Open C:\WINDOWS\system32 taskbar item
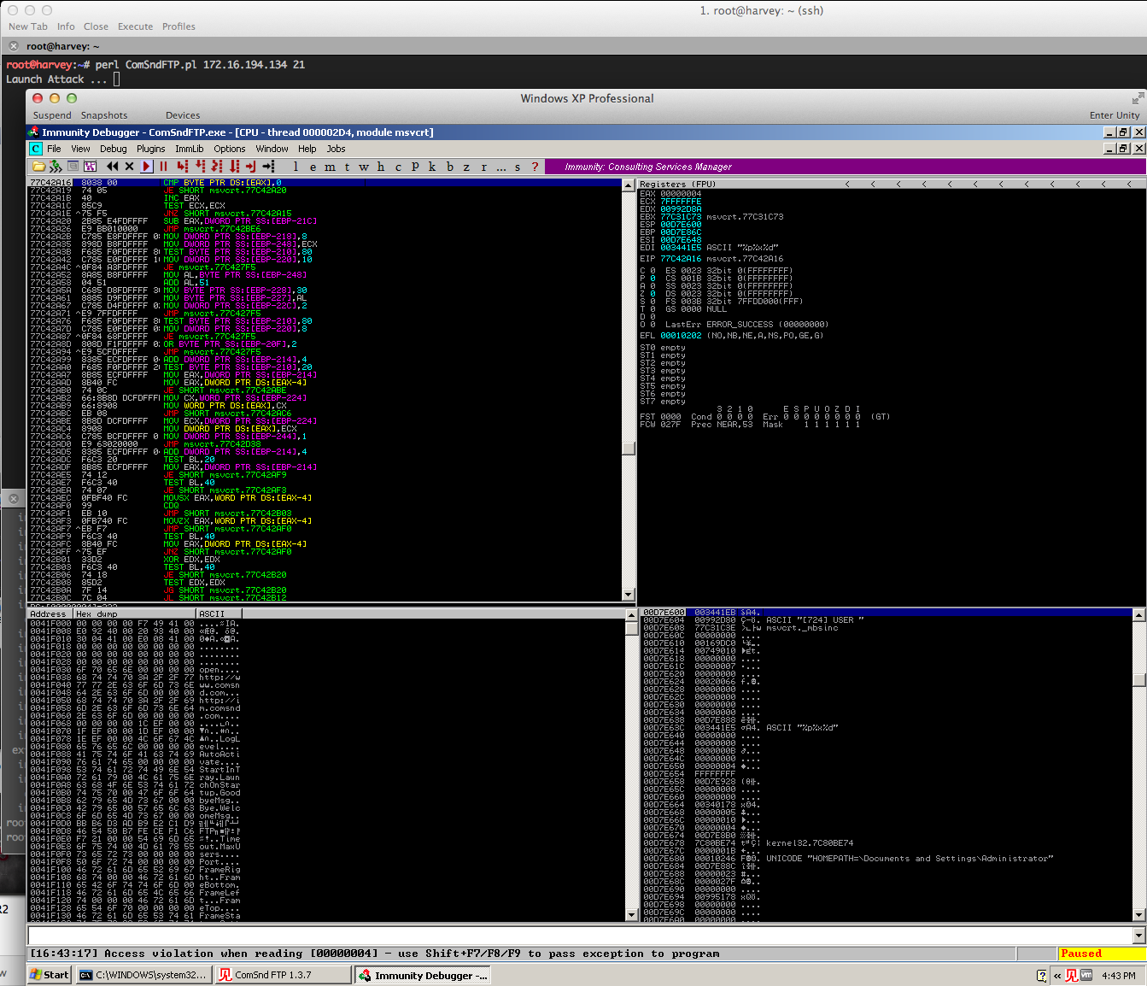Screen dimensions: 1147x986 143,975
